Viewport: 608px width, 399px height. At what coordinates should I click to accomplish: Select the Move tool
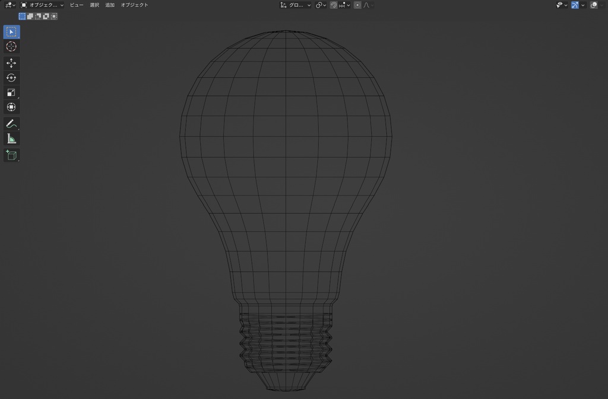[11, 62]
